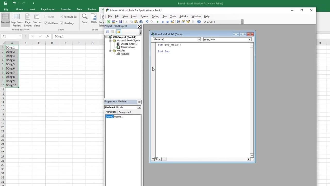The height and width of the screenshot is (186, 330).
Task: Toggle Design Mode icon in the toolbar
Action: pyautogui.click(x=172, y=22)
